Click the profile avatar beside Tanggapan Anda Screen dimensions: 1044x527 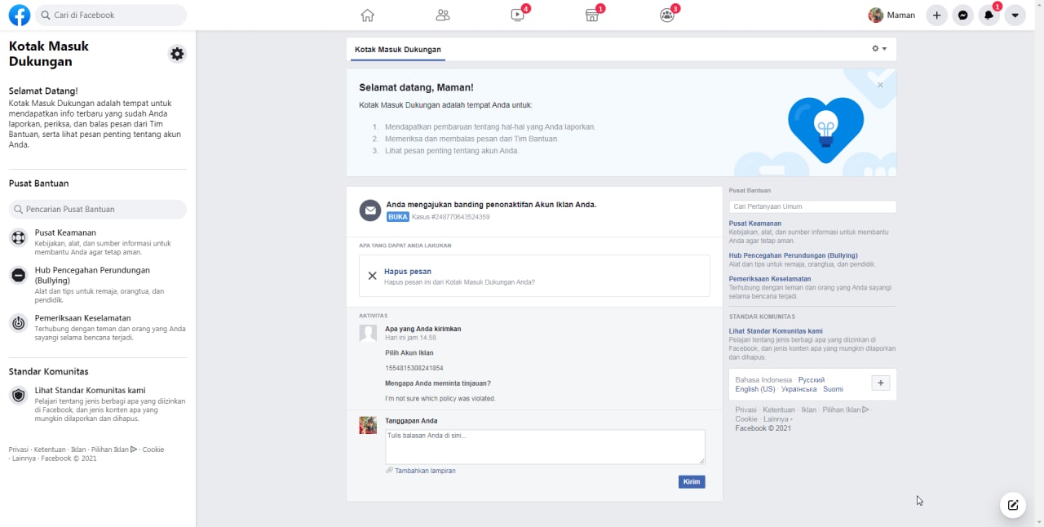(368, 425)
